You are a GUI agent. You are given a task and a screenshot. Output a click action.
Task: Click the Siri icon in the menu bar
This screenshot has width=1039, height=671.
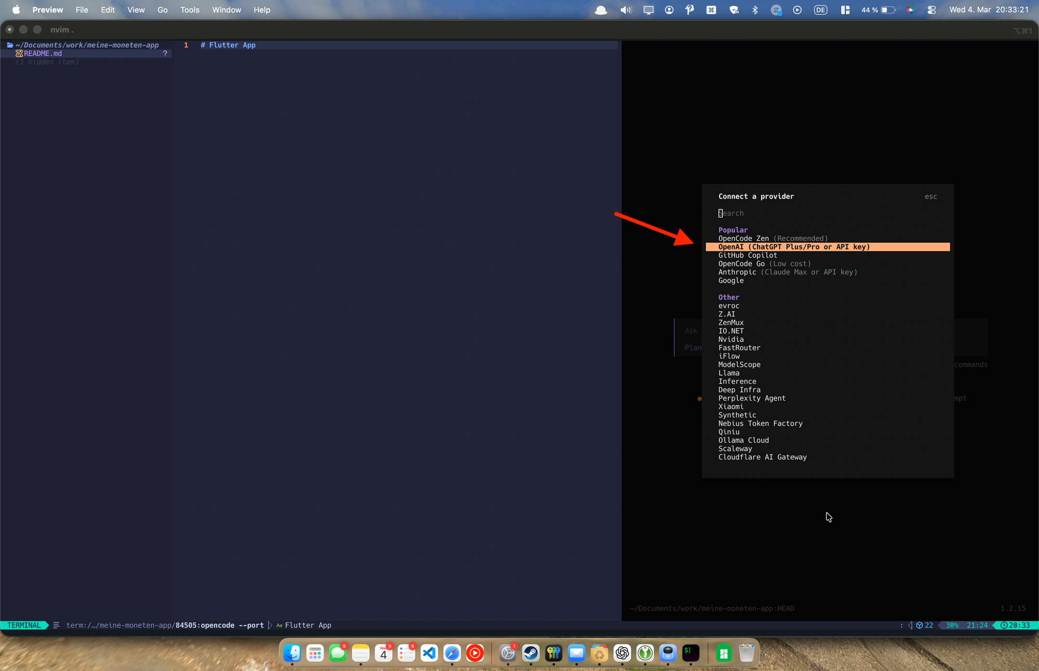(x=910, y=10)
